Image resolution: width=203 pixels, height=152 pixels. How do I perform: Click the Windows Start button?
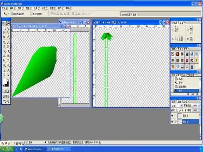click(x=5, y=149)
